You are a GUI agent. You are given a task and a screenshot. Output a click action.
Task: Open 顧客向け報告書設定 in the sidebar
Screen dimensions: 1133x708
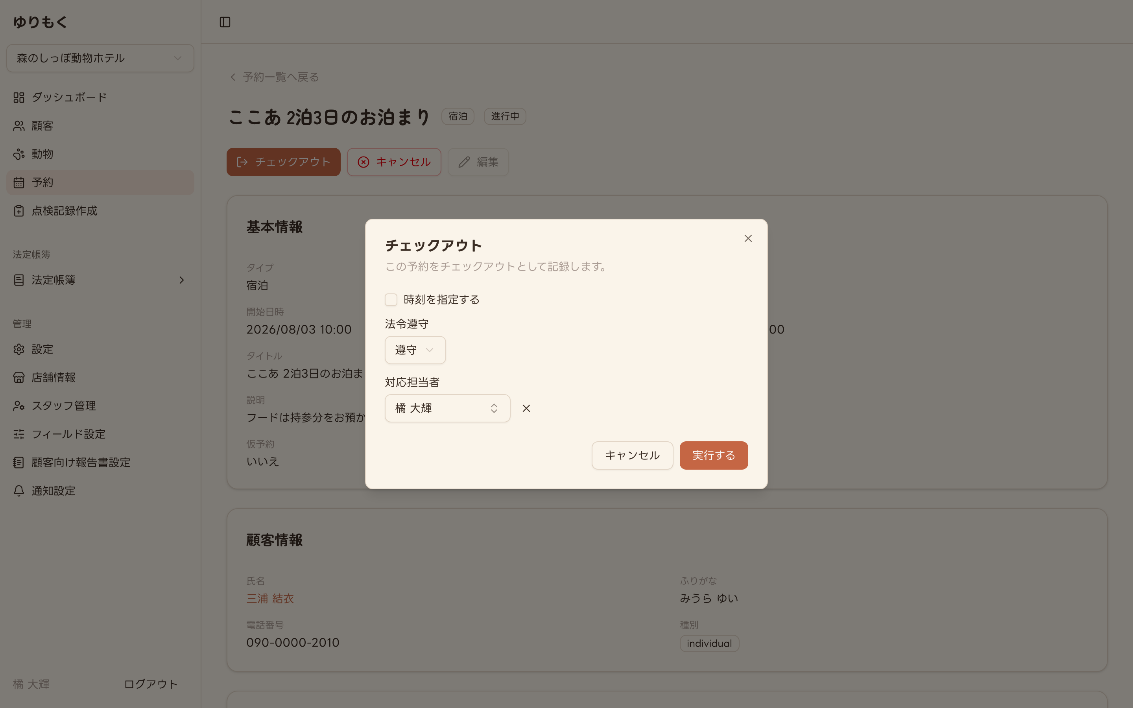(100, 463)
